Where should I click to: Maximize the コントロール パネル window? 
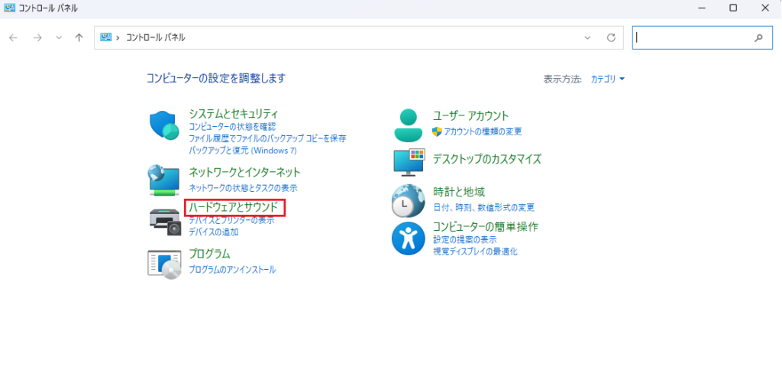733,8
